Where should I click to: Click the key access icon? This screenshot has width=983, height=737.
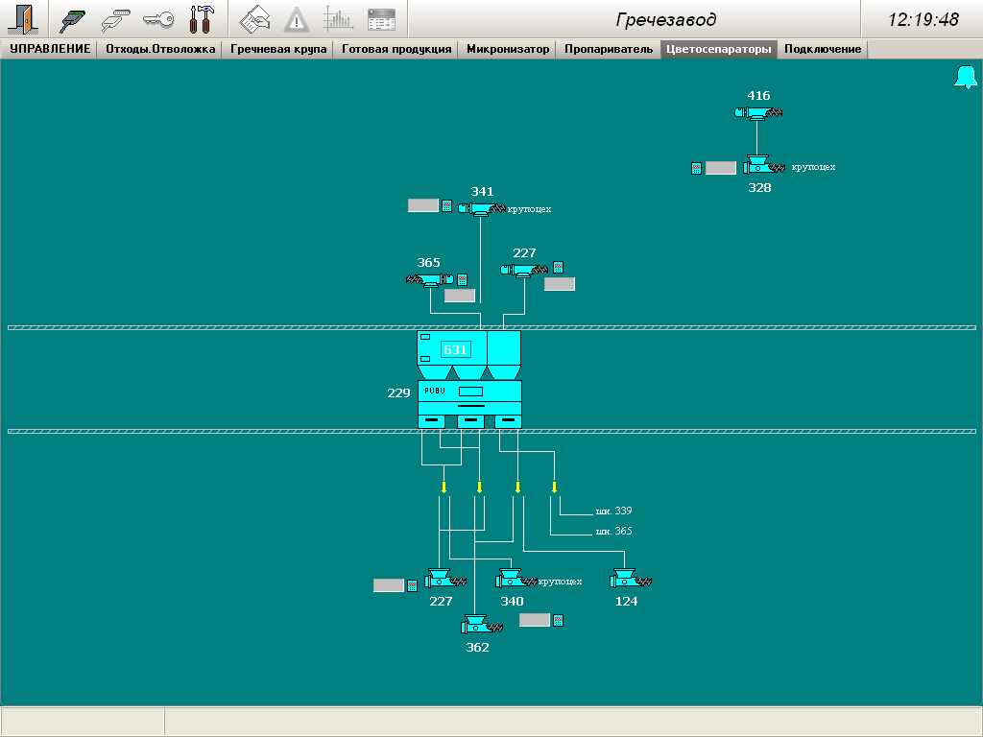point(157,19)
